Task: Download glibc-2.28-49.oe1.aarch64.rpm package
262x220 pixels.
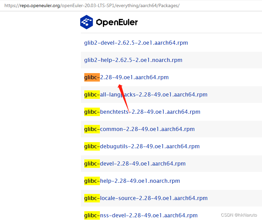Action: coord(126,78)
